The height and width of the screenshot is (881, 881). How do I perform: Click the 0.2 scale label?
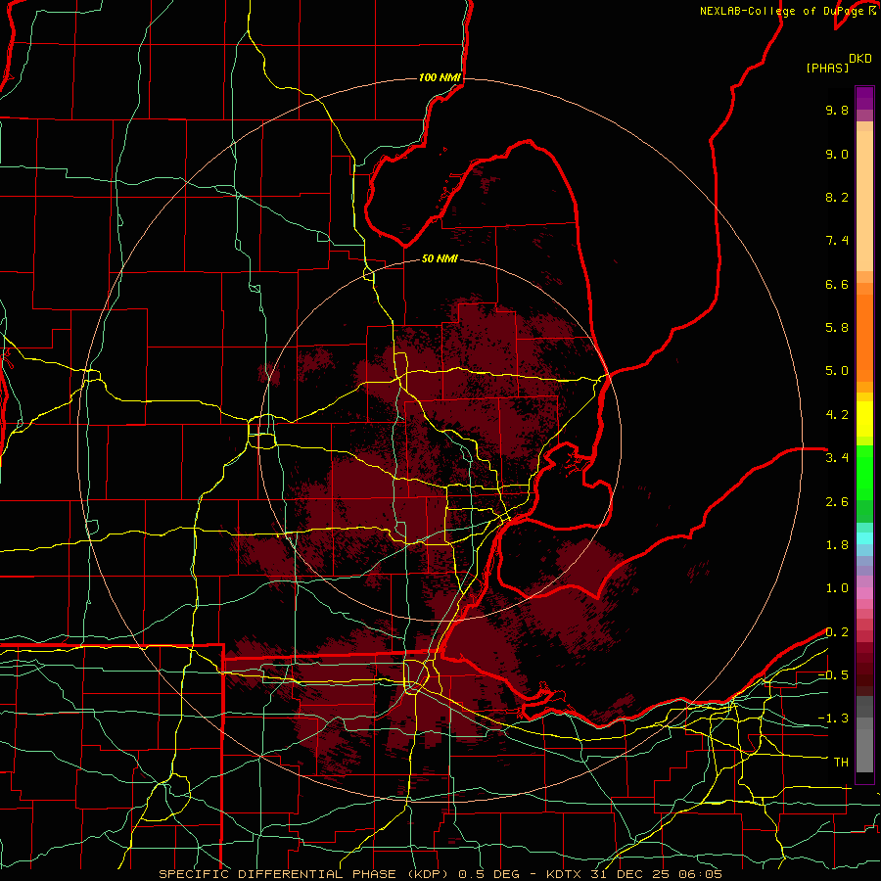click(837, 632)
